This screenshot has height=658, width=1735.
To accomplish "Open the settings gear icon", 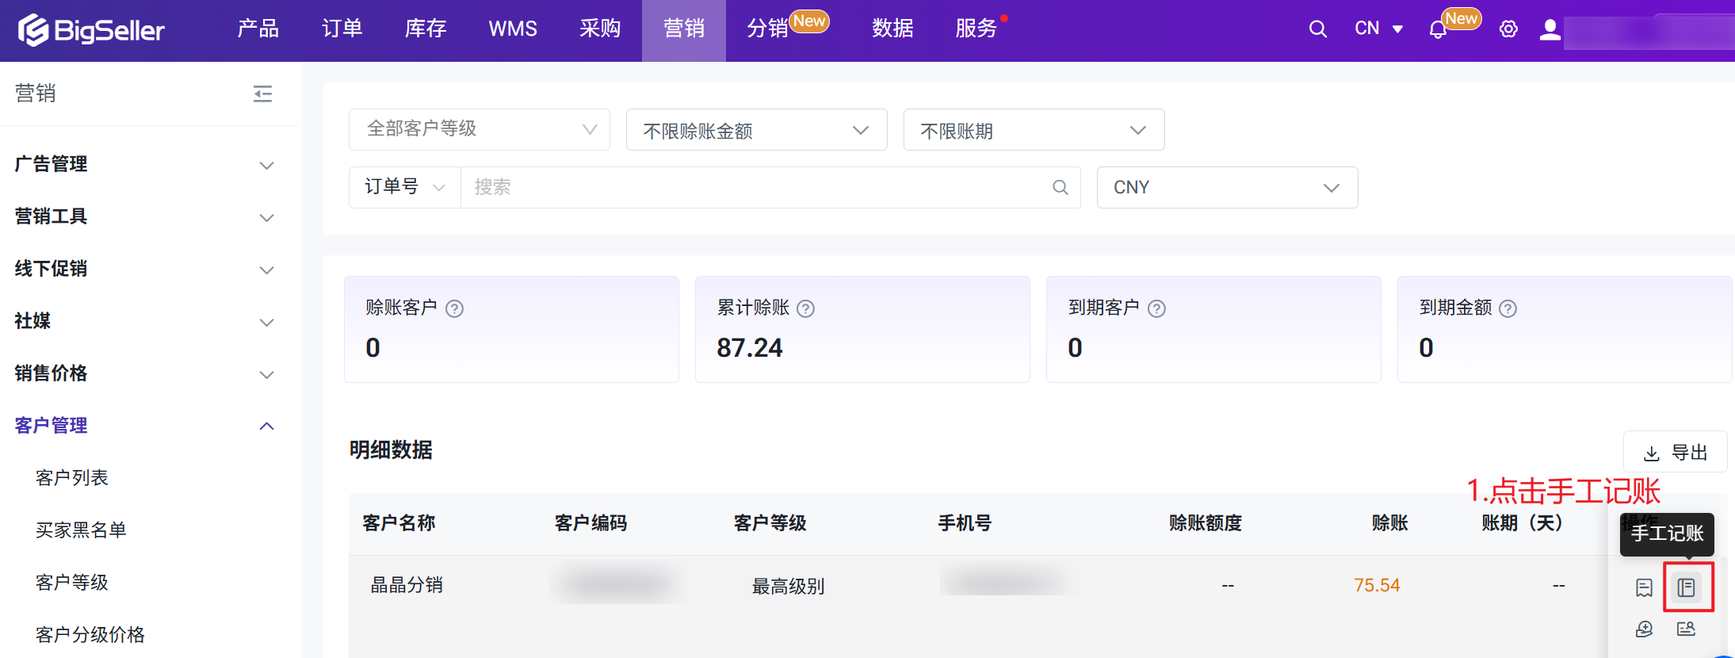I will coord(1508,29).
